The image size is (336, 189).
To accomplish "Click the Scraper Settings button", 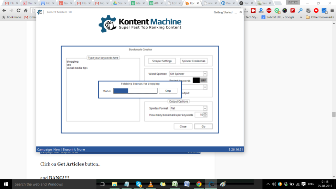I will click(162, 61).
